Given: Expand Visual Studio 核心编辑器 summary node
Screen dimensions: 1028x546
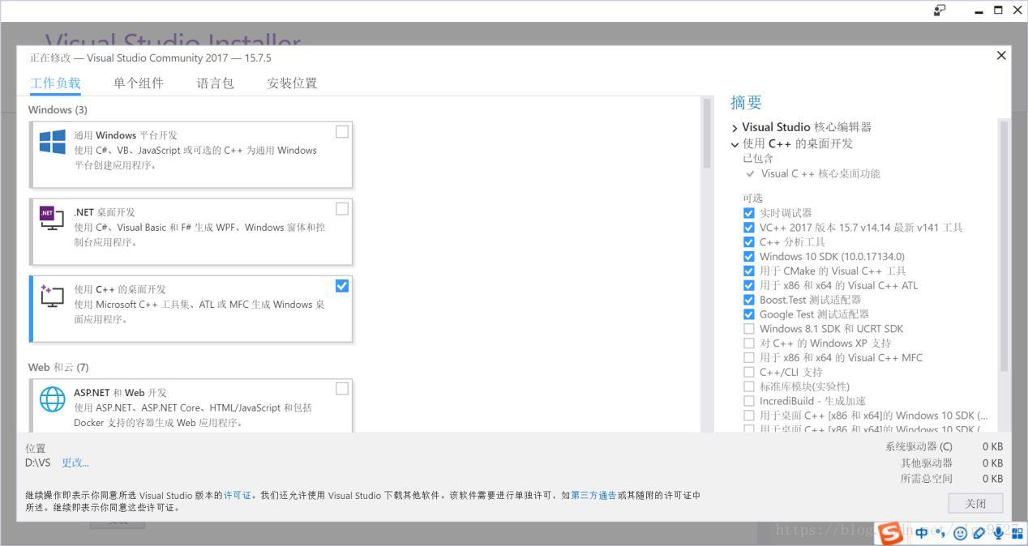Looking at the screenshot, I should [735, 128].
